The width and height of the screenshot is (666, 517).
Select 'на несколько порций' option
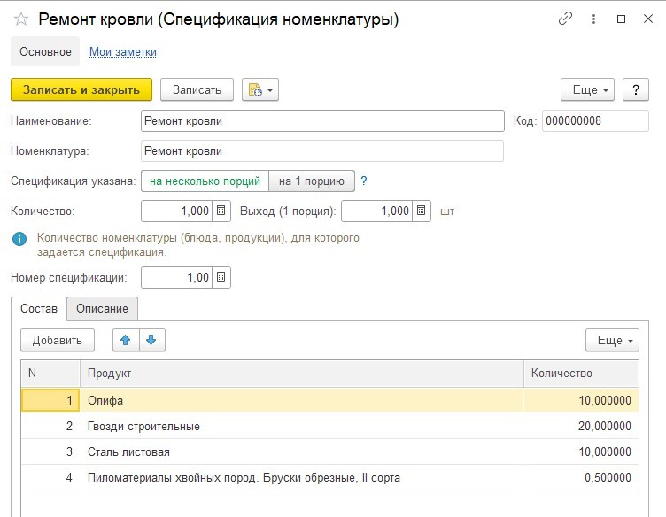205,181
